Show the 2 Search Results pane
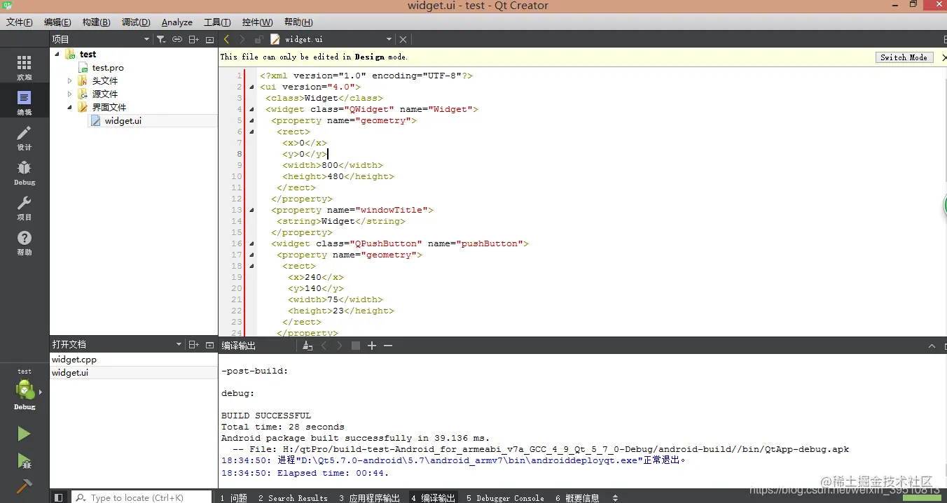947x503 pixels. click(x=293, y=498)
